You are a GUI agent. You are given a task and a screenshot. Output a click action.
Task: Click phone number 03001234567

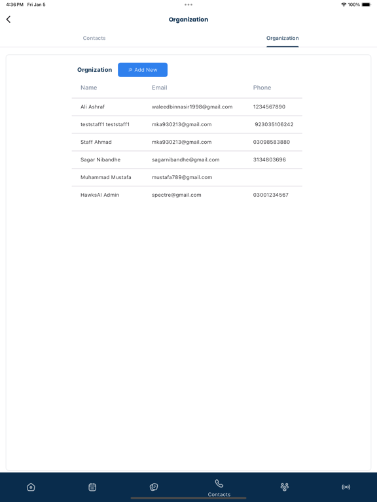270,195
